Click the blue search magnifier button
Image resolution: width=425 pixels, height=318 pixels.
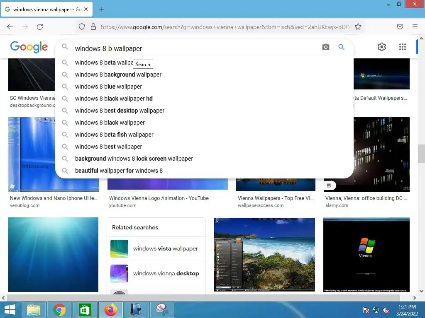[341, 47]
